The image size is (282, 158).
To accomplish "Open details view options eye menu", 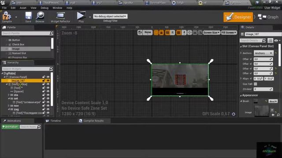I will pos(277,41).
